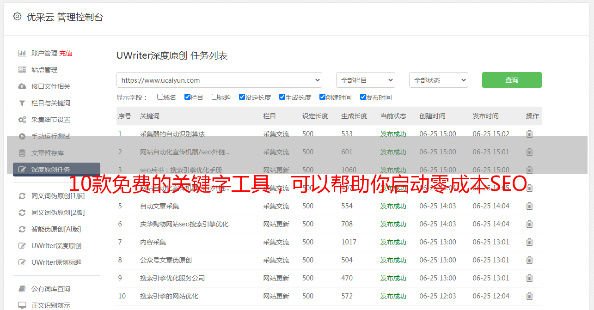Click the 当前状态 column header

coord(393,116)
